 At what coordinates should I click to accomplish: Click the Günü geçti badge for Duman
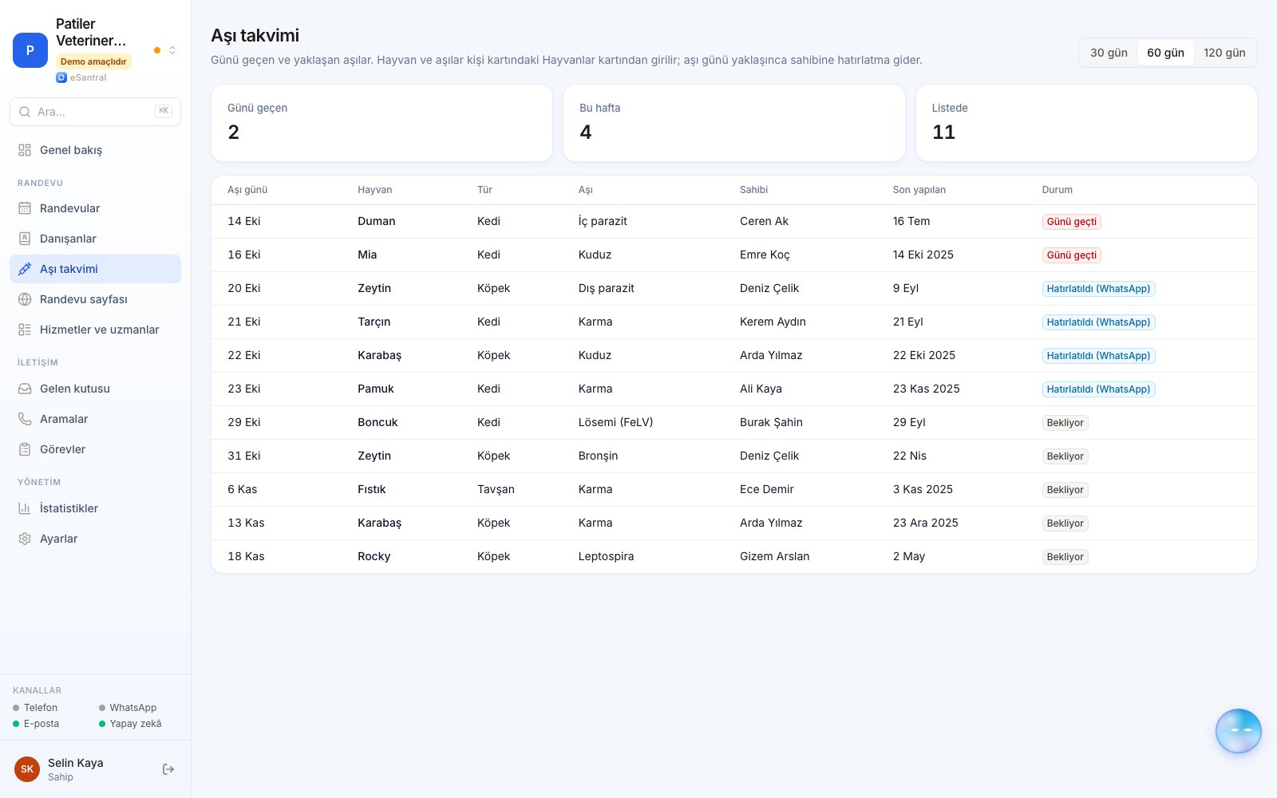(x=1071, y=222)
